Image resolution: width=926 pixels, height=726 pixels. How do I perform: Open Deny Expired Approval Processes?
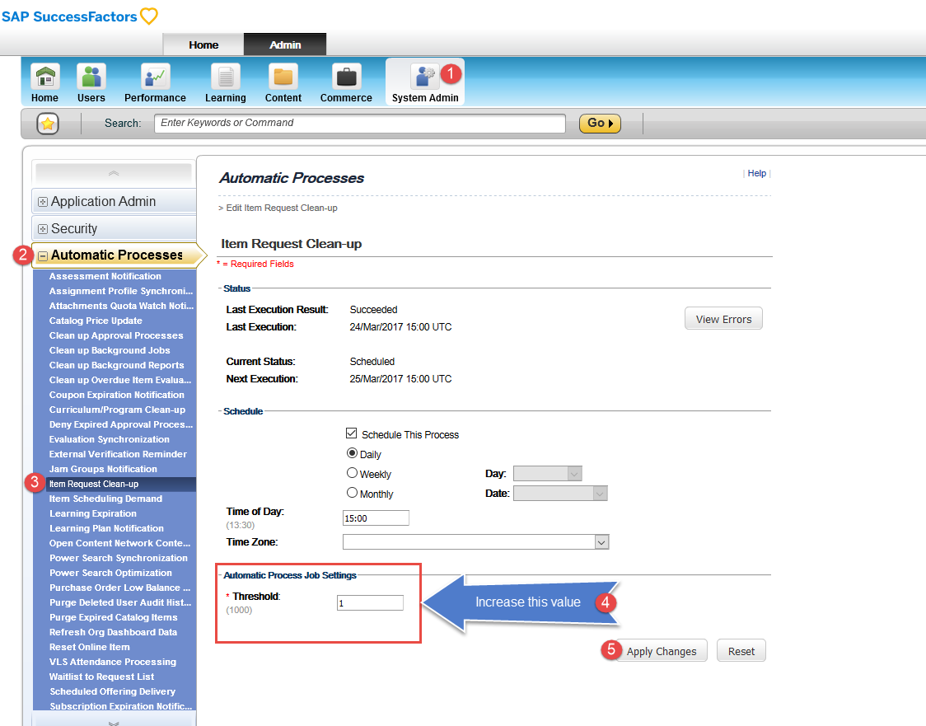tap(121, 424)
